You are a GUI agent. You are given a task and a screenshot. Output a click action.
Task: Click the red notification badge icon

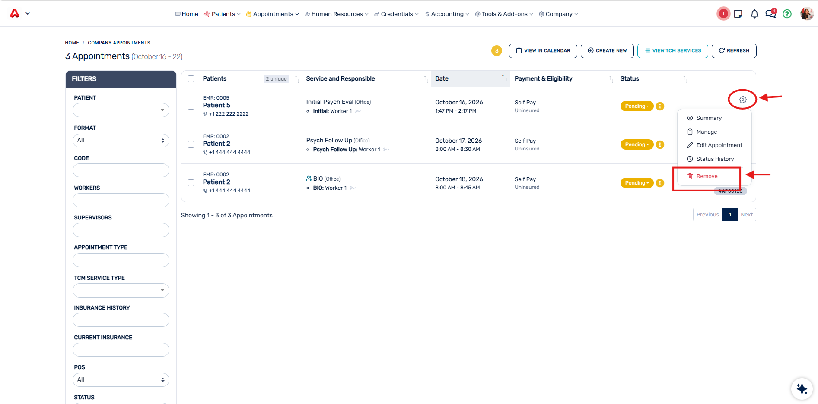(723, 14)
